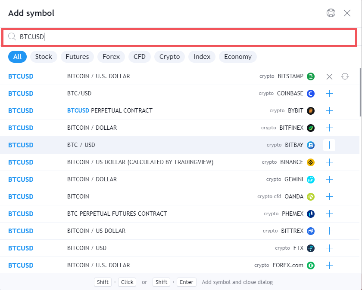Click the FOREX.com exchange logo
This screenshot has width=362, height=290.
tap(311, 266)
